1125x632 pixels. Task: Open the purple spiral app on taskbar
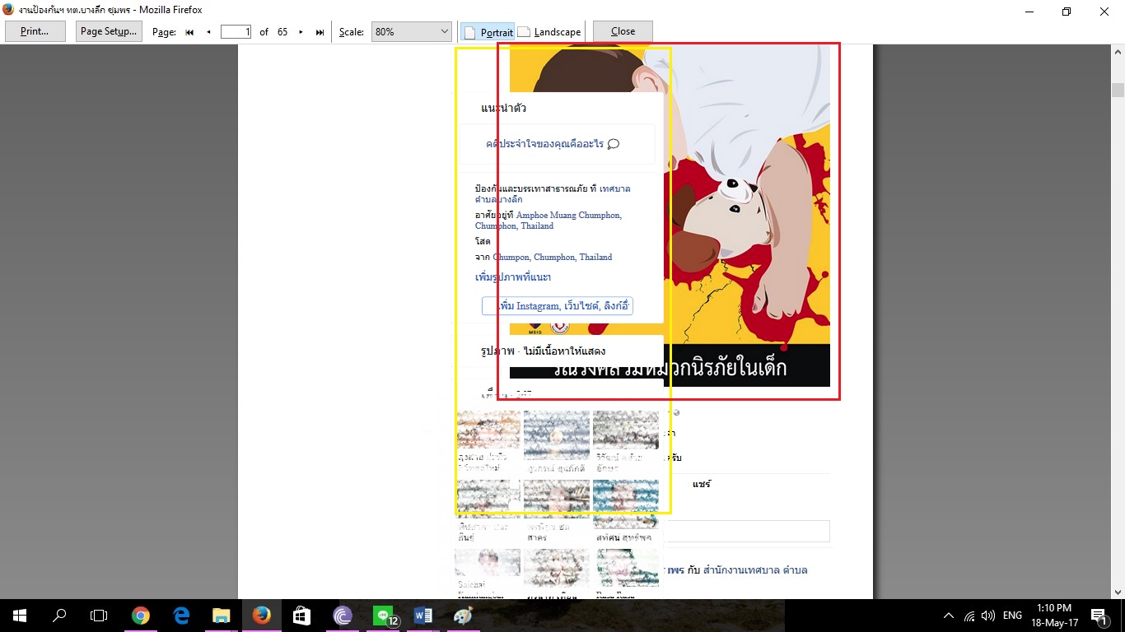(343, 616)
